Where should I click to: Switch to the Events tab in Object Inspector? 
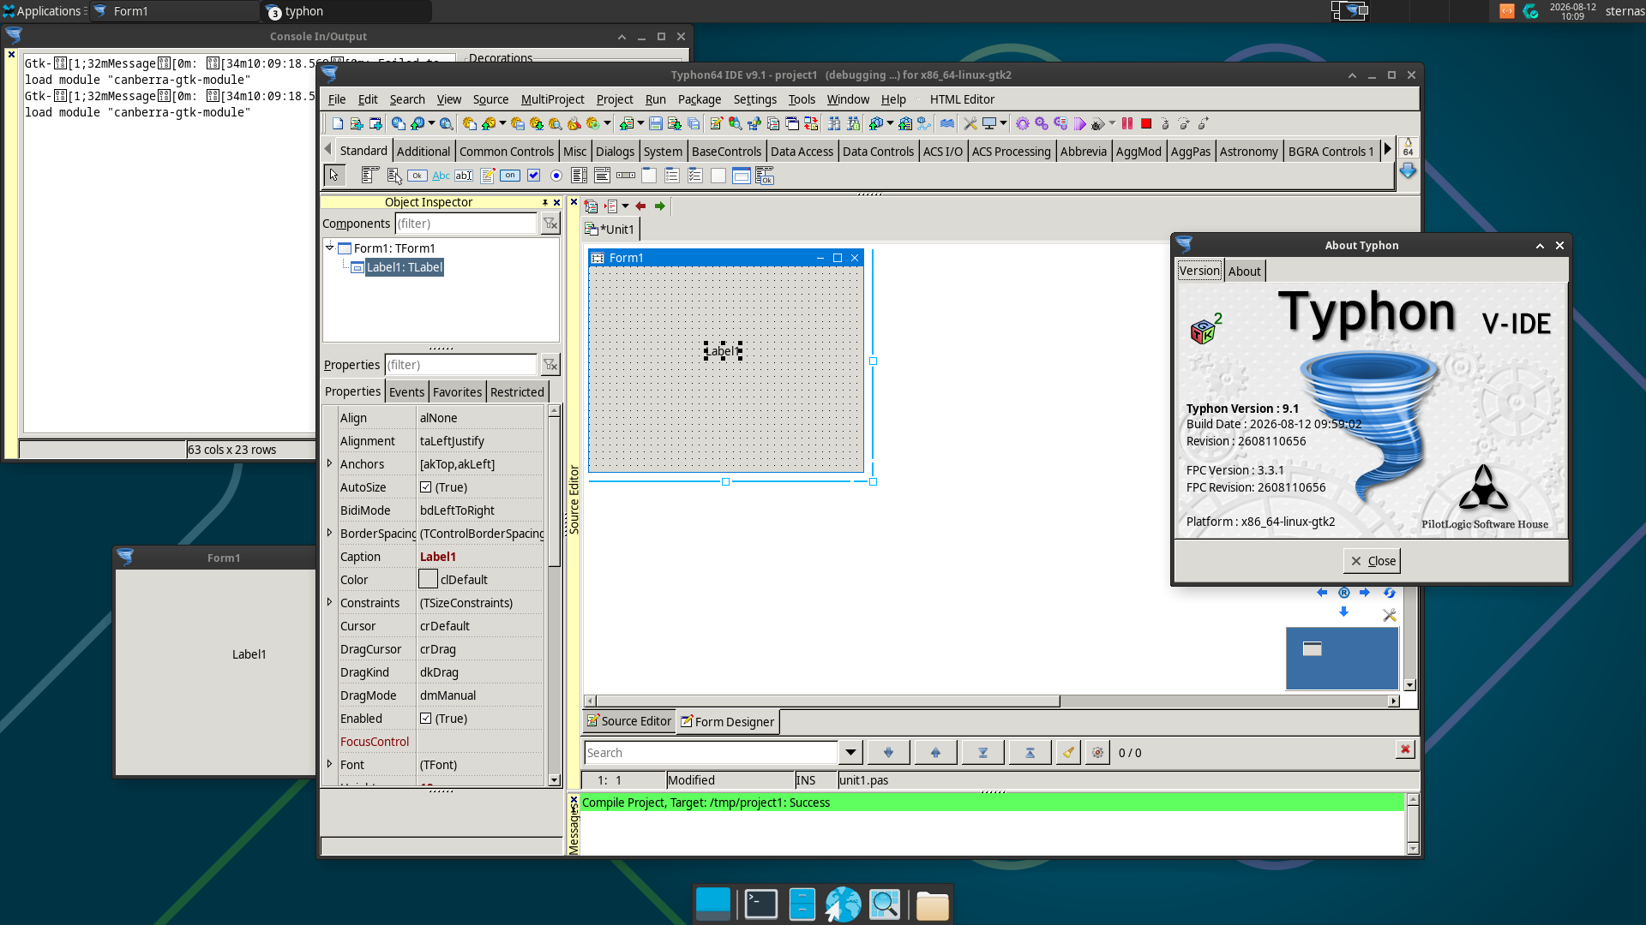[x=406, y=392]
